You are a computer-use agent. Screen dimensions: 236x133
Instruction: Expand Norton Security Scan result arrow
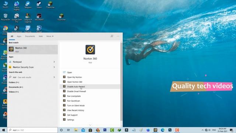pyautogui.click(x=54, y=67)
